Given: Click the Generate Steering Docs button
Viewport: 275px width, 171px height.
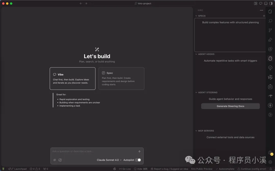Looking at the screenshot, I should tap(230, 106).
